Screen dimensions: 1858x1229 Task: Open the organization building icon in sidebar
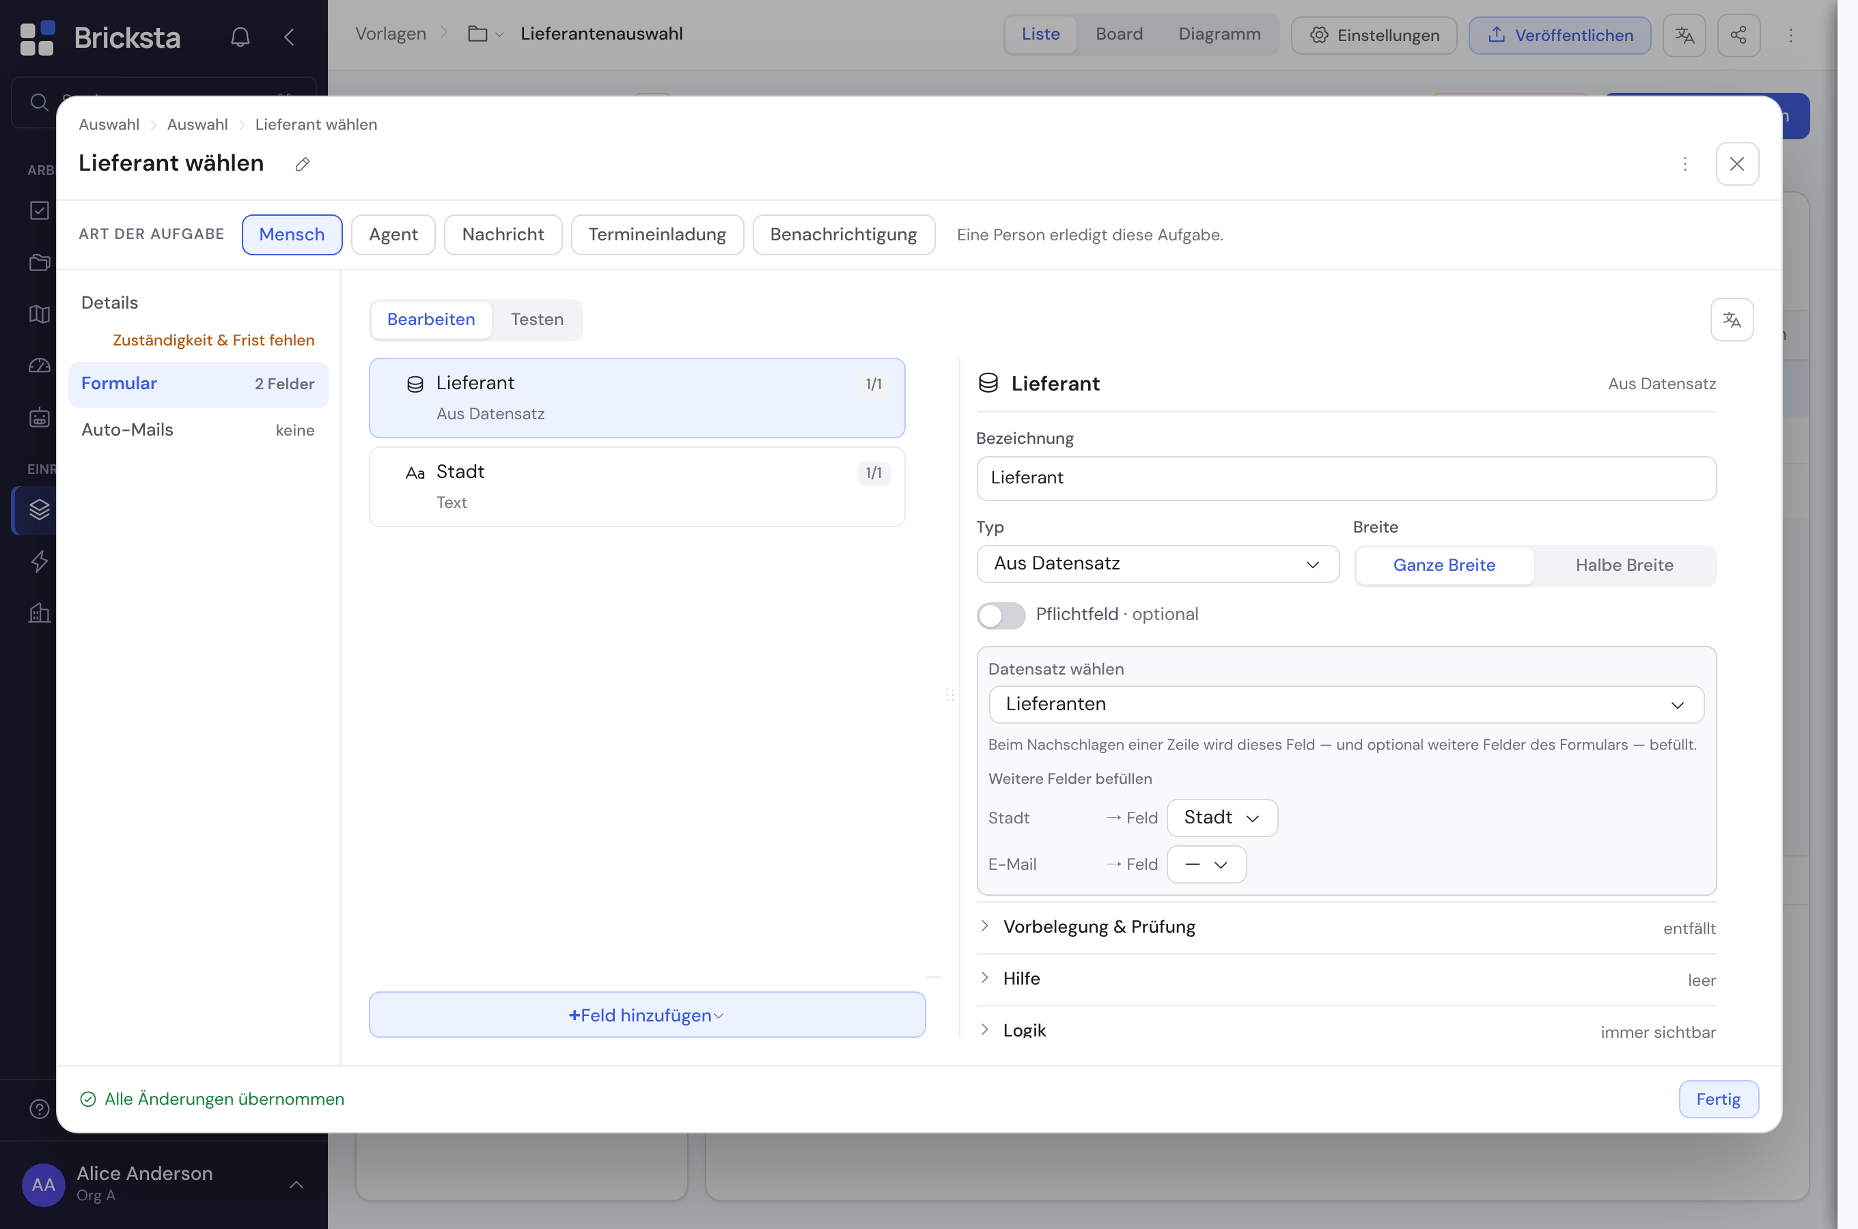pyautogui.click(x=39, y=613)
